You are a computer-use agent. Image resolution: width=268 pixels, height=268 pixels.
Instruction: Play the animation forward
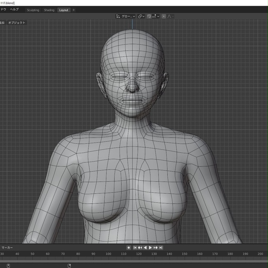pyautogui.click(x=150, y=248)
